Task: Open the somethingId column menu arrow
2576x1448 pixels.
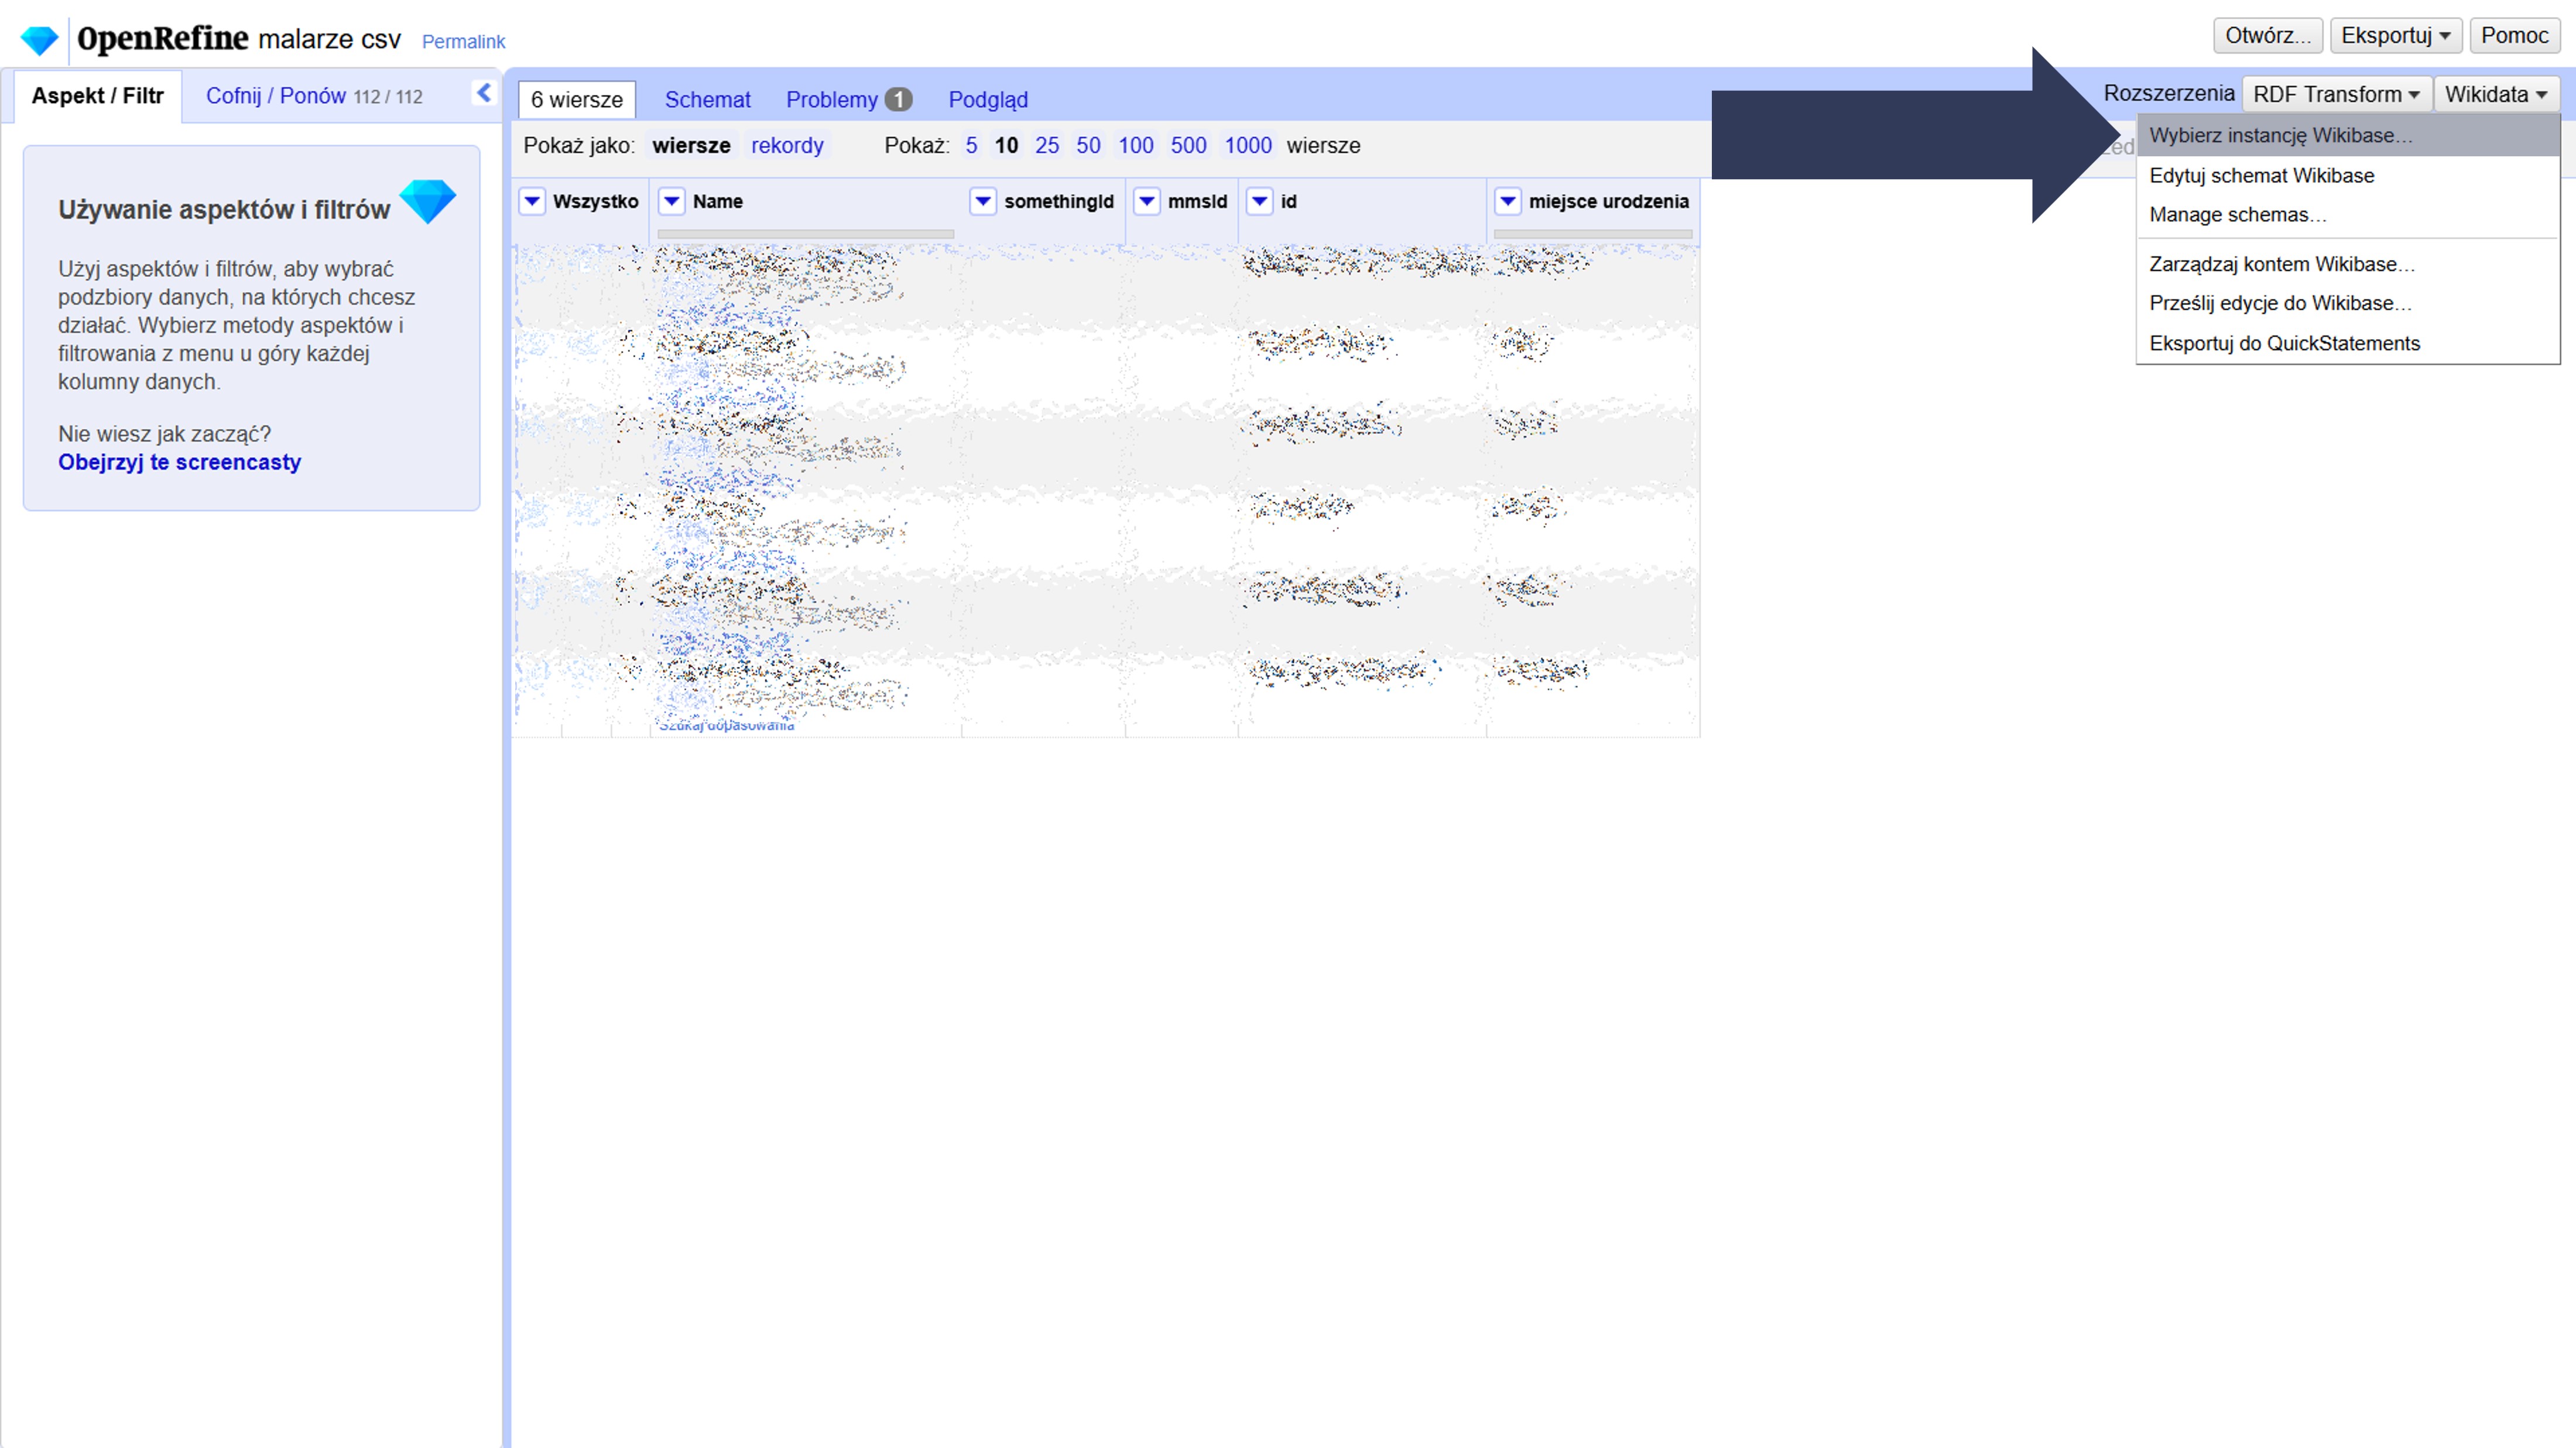Action: pyautogui.click(x=983, y=201)
